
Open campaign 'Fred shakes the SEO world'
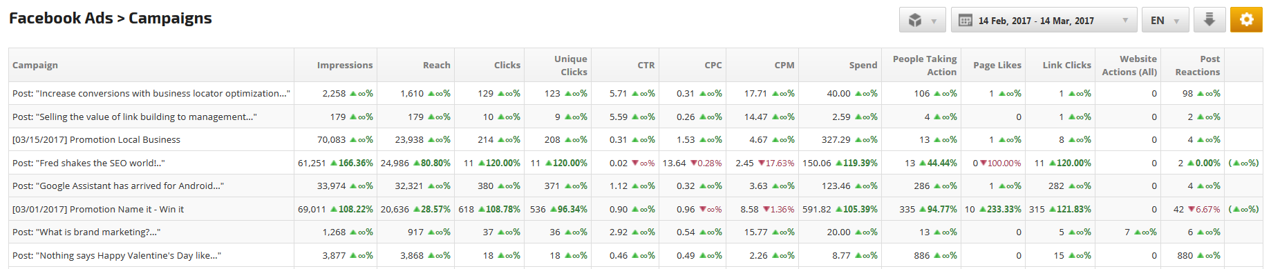click(x=88, y=163)
